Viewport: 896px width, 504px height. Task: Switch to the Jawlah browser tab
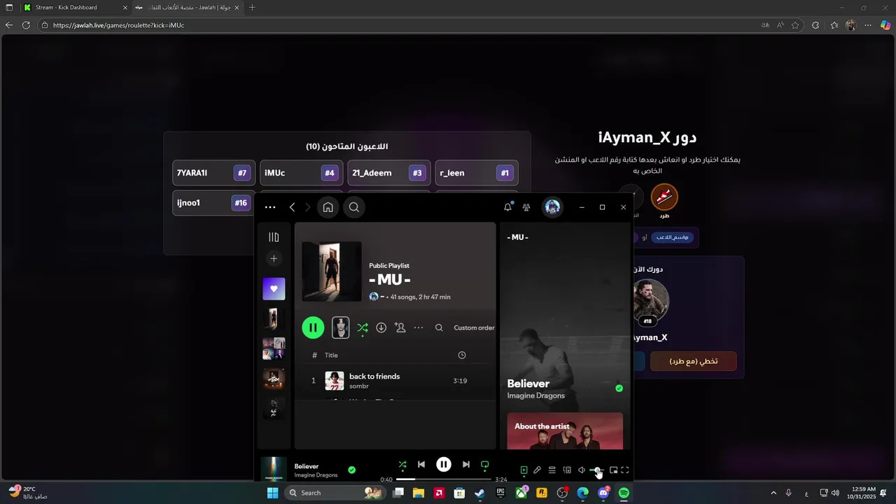(186, 8)
